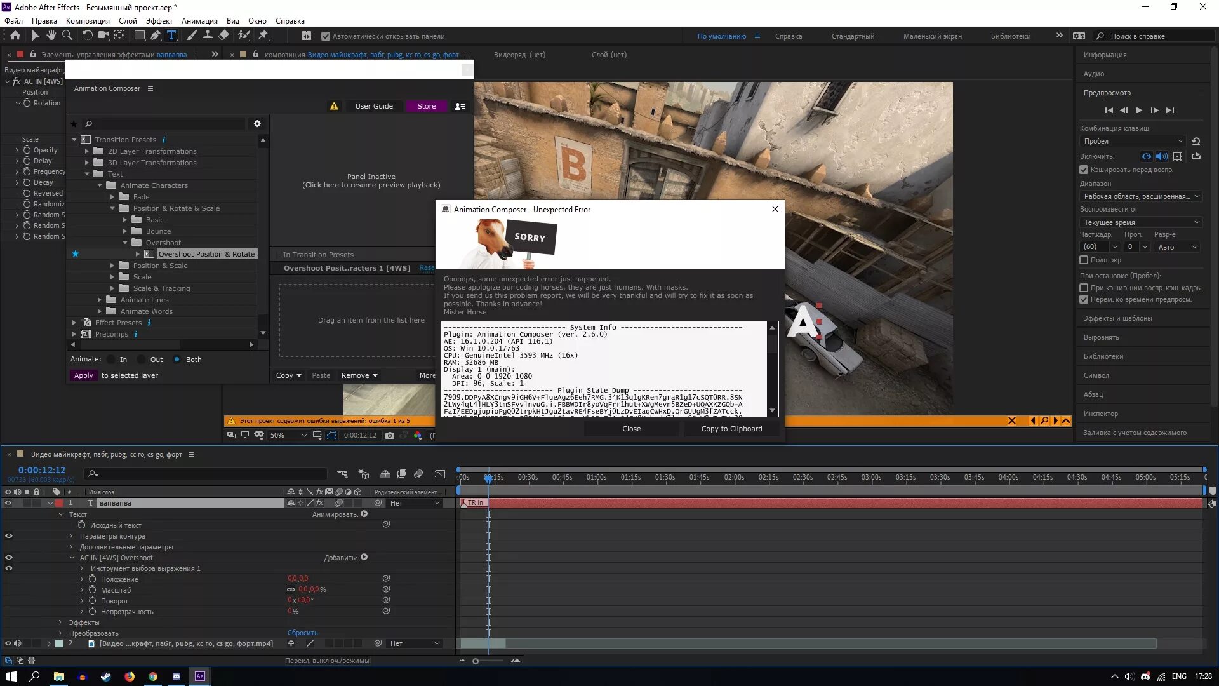The height and width of the screenshot is (686, 1219).
Task: Open the Авто resolution dropdown
Action: tap(1177, 247)
